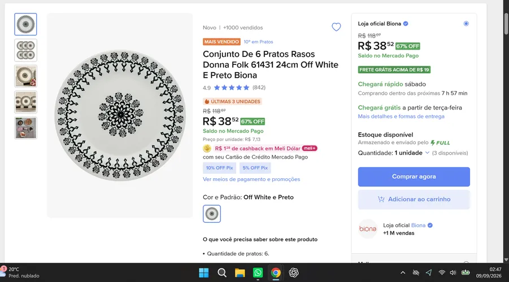Image resolution: width=509 pixels, height=282 pixels.
Task: Click the 10% OFF Pix tag
Action: 219,168
